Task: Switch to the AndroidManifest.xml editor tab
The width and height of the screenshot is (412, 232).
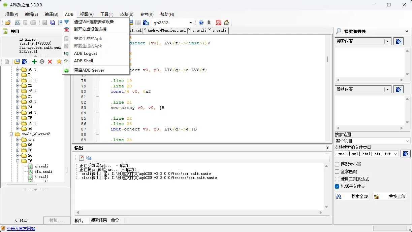Action: [166, 30]
